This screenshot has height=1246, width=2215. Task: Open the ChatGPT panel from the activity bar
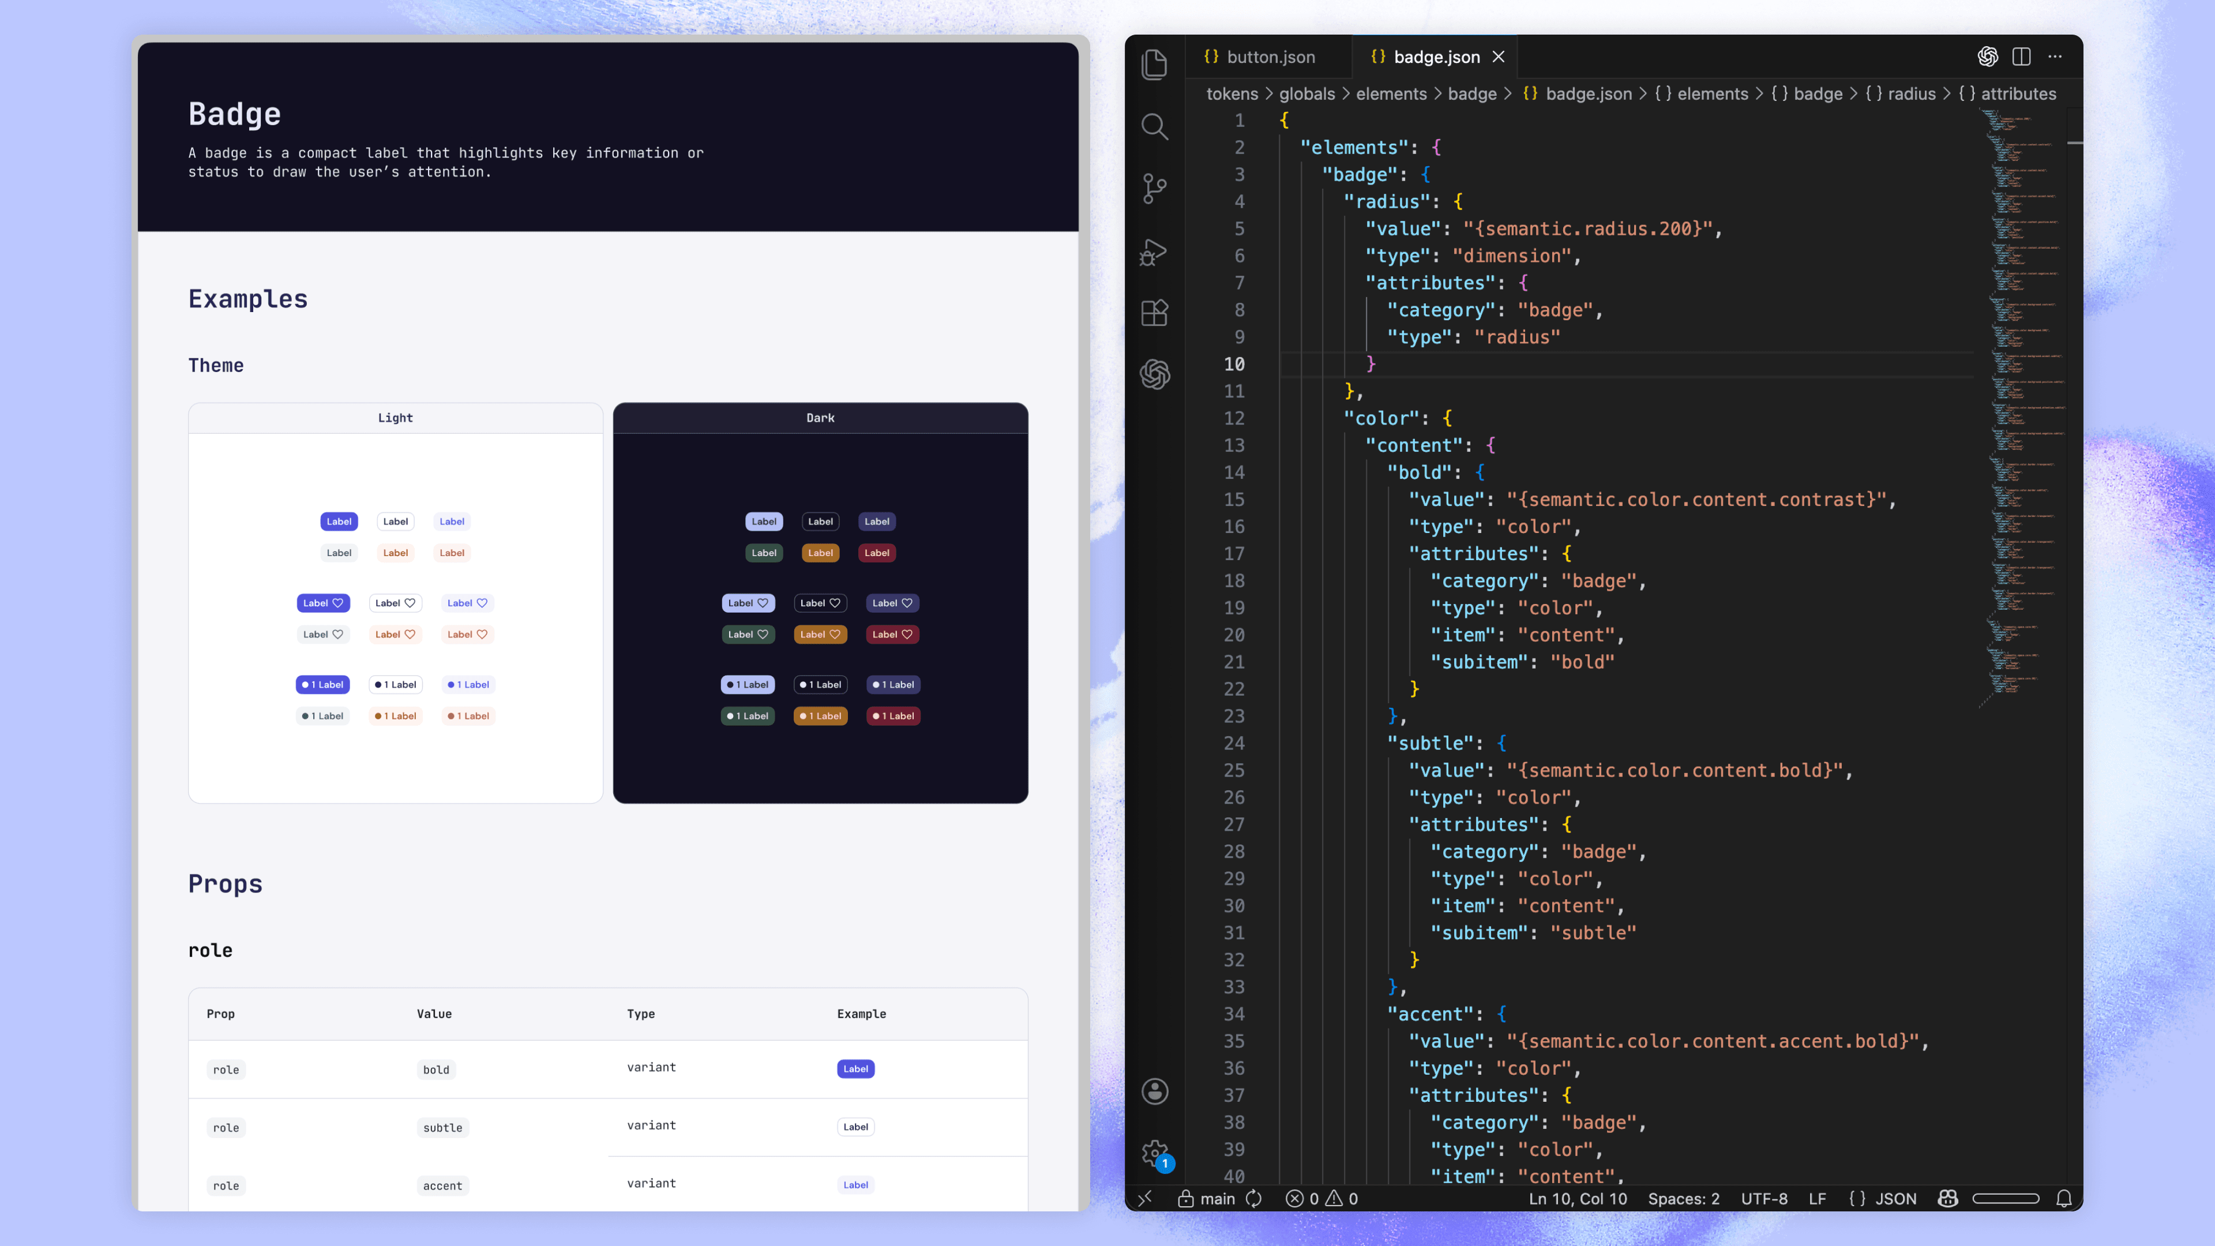coord(1154,375)
